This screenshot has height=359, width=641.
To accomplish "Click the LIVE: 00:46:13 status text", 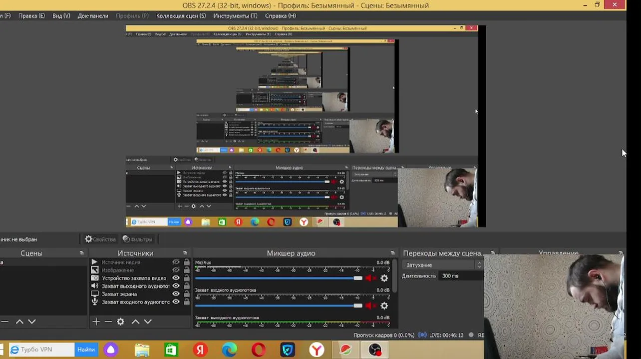I will tap(445, 336).
